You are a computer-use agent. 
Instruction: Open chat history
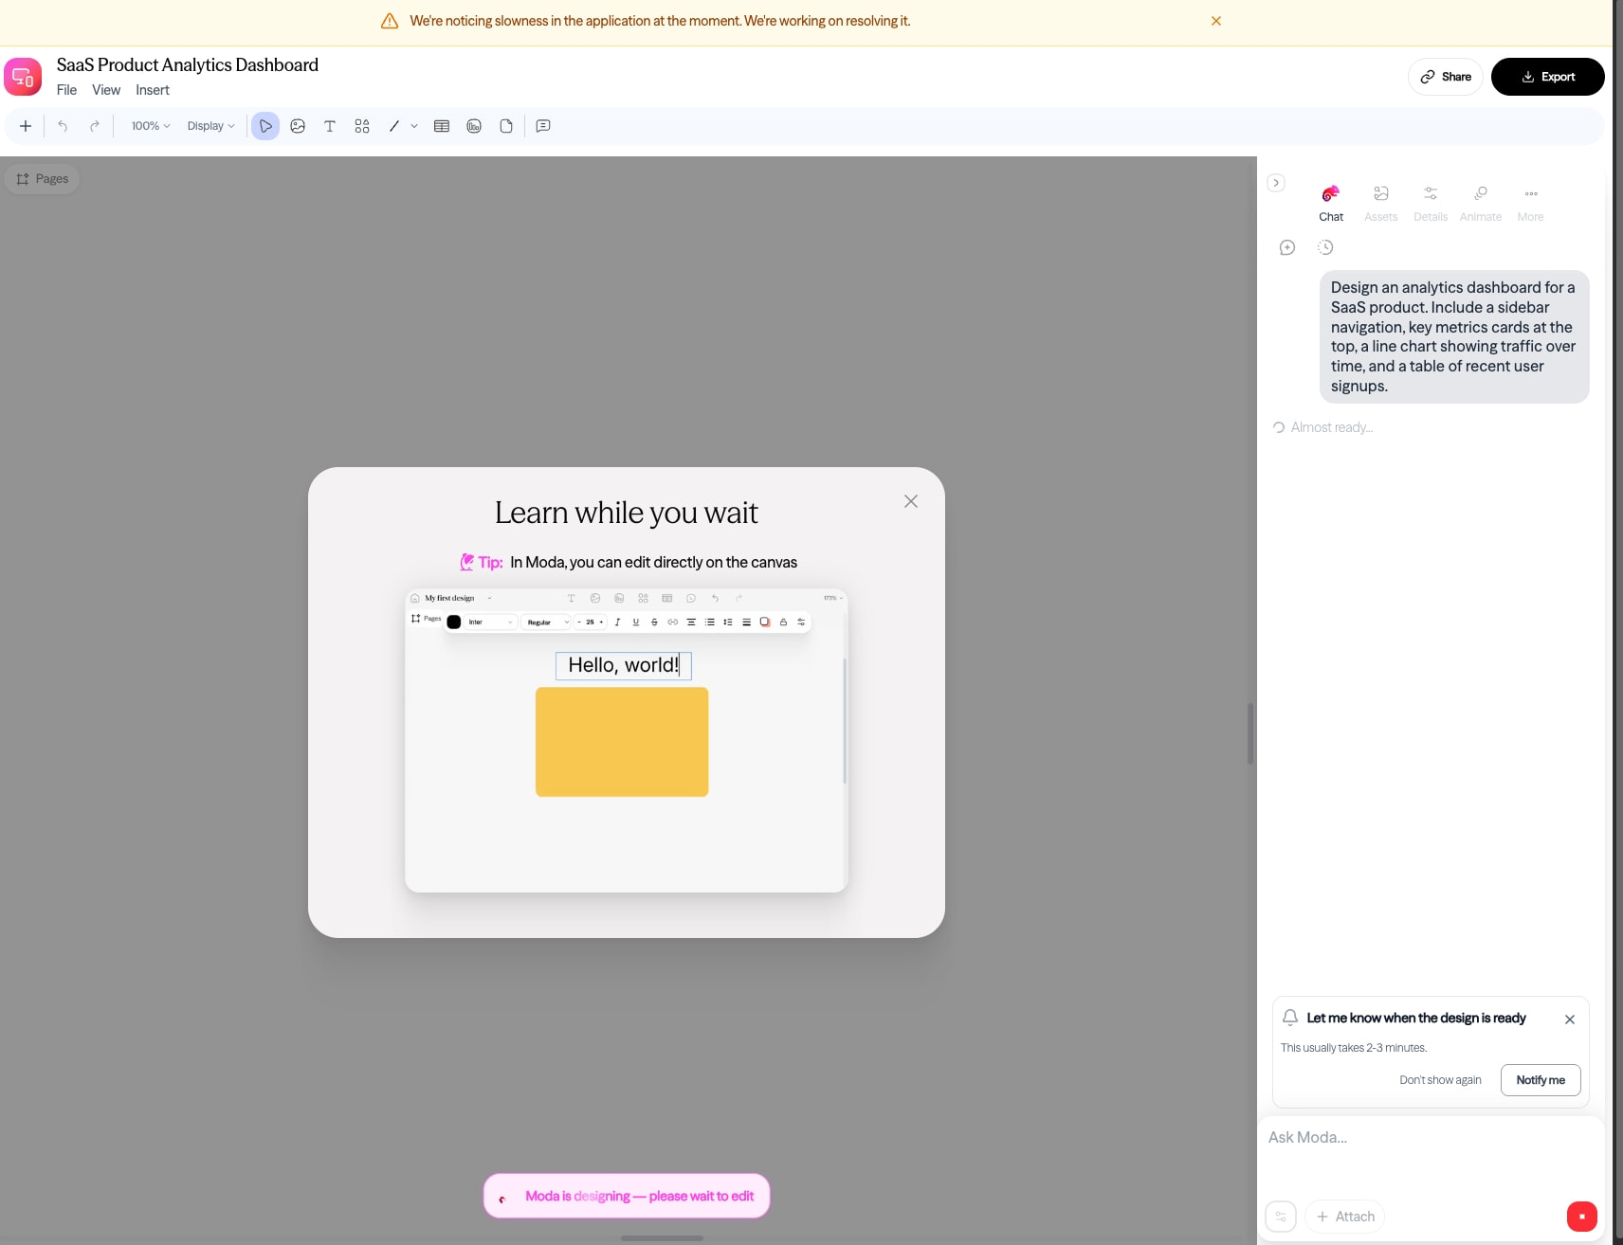[x=1325, y=247]
